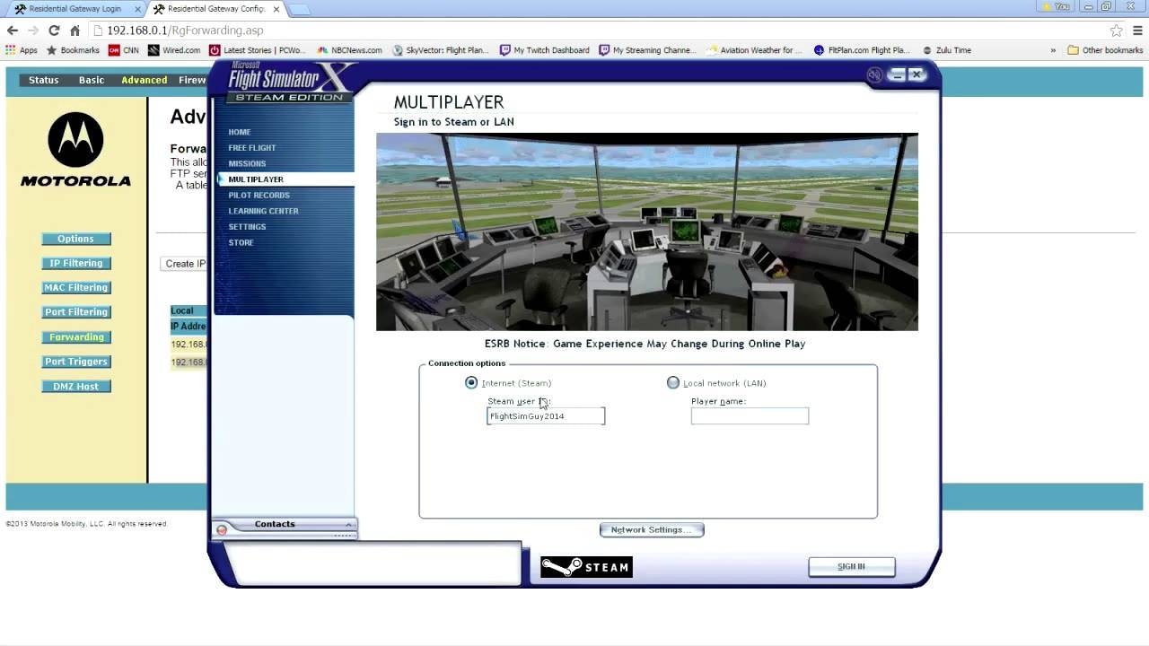This screenshot has width=1149, height=646.
Task: Switch to Residential Gateway Login tab
Action: pyautogui.click(x=74, y=9)
